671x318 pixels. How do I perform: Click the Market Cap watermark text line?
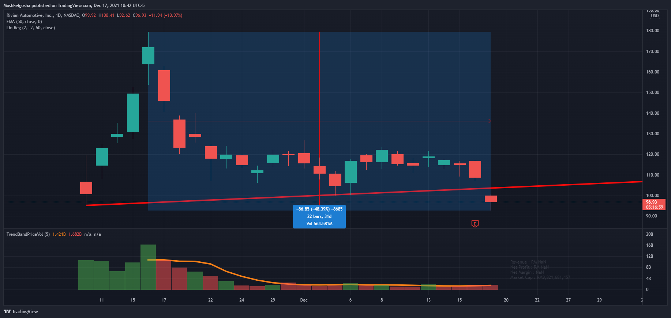pyautogui.click(x=540, y=277)
